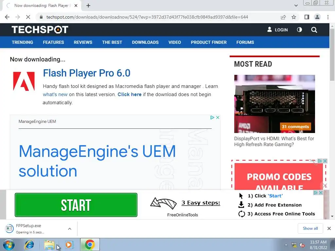335x251 pixels.
Task: Open Windows Explorer folder in taskbar
Action: 49,244
